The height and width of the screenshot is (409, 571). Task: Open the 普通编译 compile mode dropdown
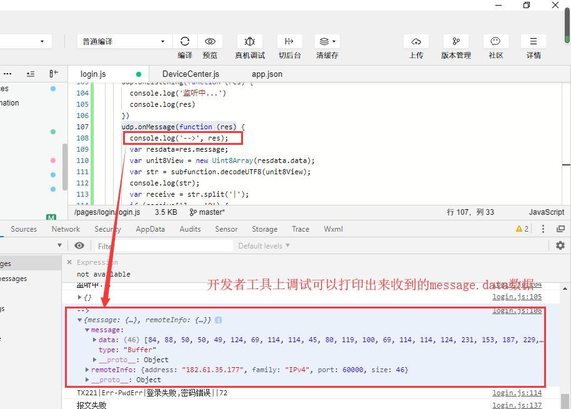[124, 41]
